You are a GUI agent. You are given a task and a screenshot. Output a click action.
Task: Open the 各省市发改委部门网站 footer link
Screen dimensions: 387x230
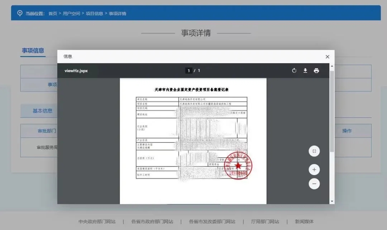(212, 222)
